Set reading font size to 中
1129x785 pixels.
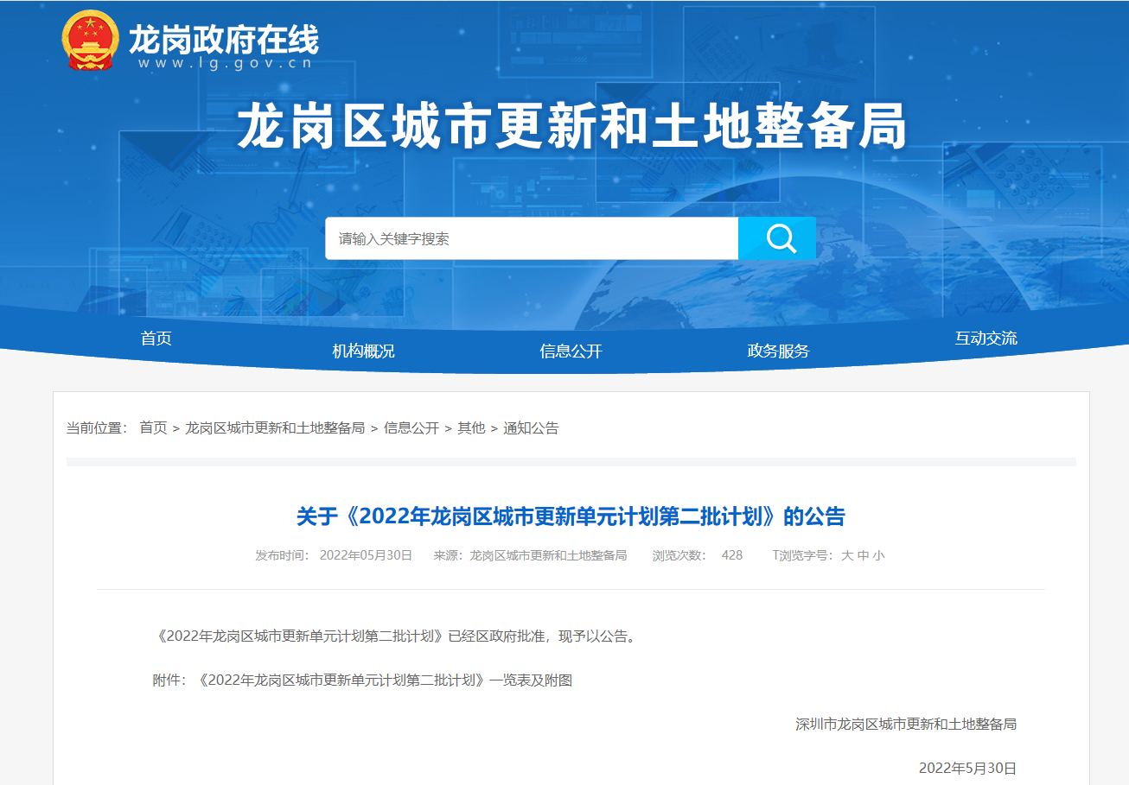click(x=863, y=555)
